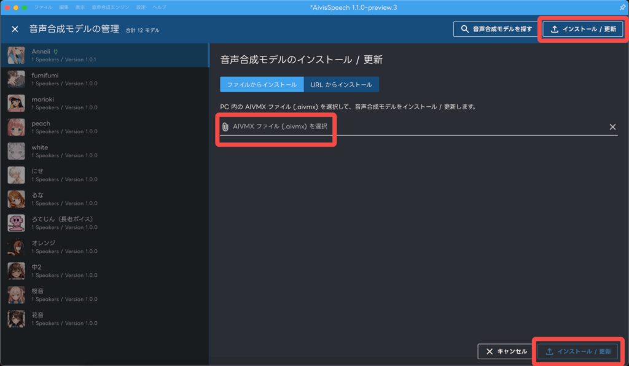Select the white model avatar
The width and height of the screenshot is (629, 366).
[x=16, y=151]
